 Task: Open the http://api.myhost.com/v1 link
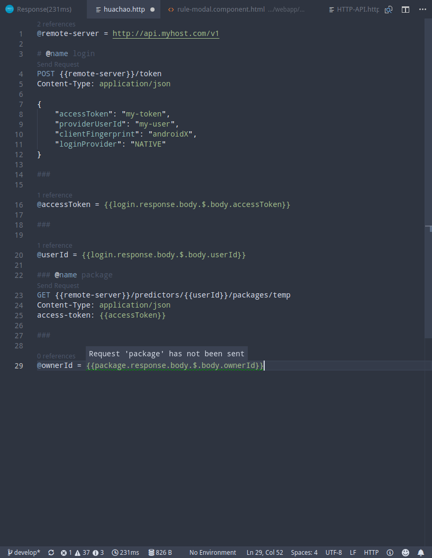click(x=166, y=33)
